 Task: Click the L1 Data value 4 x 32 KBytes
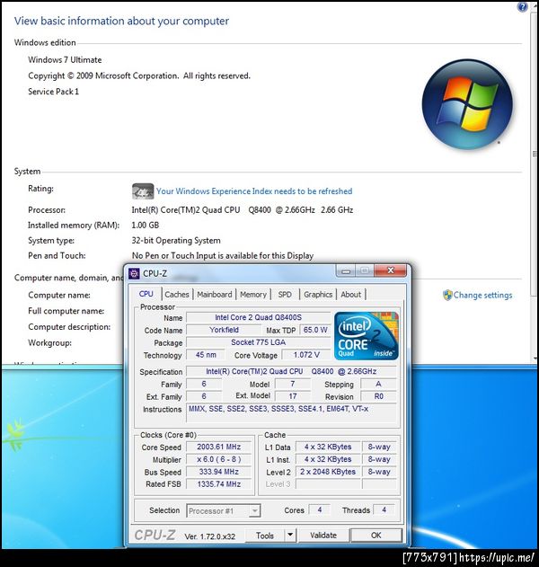[x=328, y=447]
